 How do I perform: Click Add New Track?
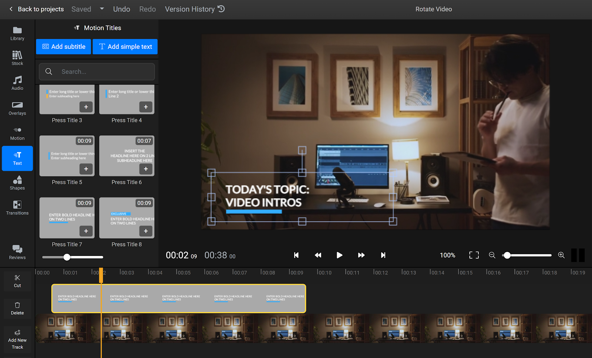click(17, 340)
